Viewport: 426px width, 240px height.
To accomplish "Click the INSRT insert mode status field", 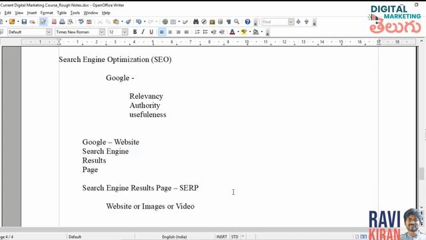I will 222,237.
